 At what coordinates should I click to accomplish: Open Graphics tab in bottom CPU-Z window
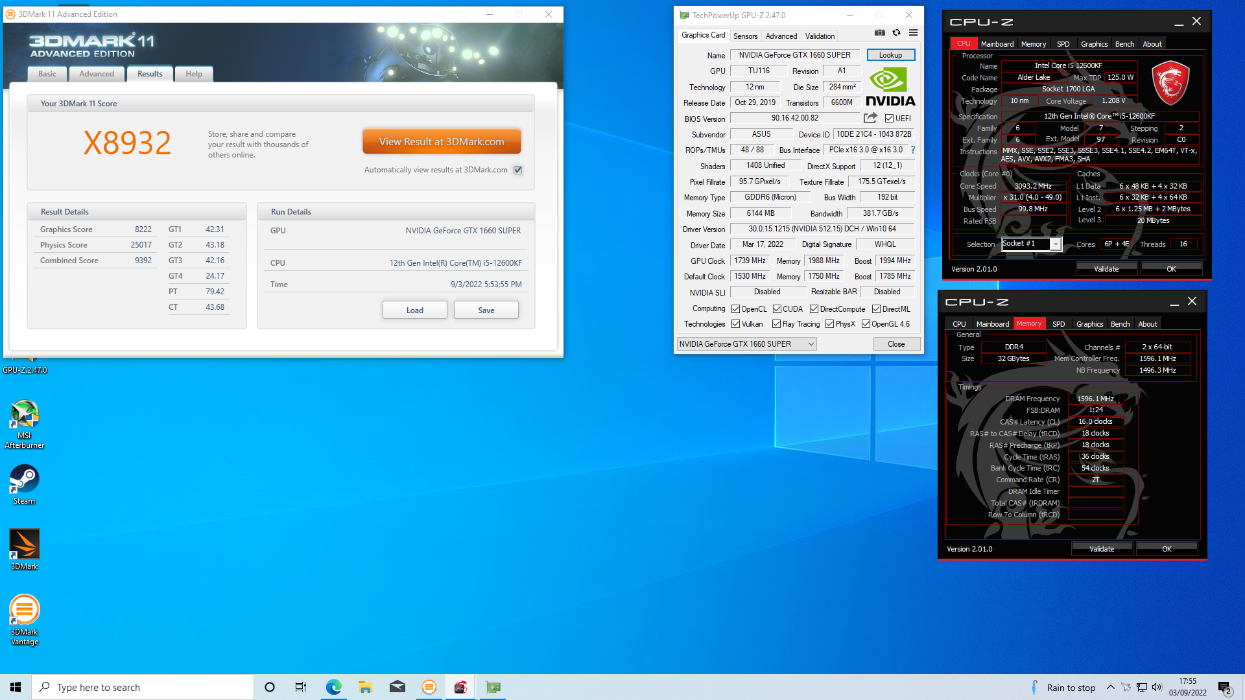click(1089, 324)
